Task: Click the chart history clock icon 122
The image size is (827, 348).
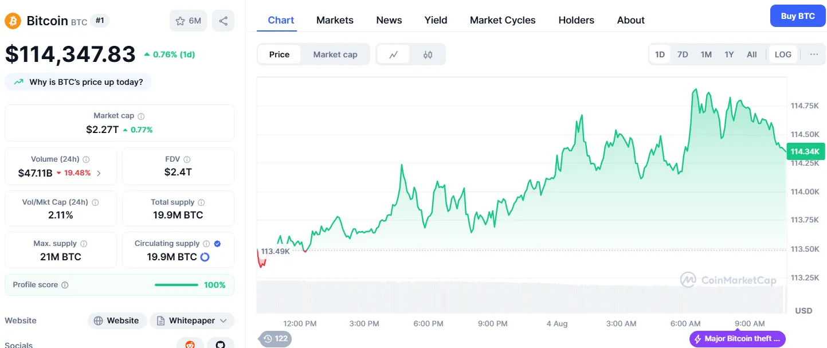Action: [x=275, y=338]
